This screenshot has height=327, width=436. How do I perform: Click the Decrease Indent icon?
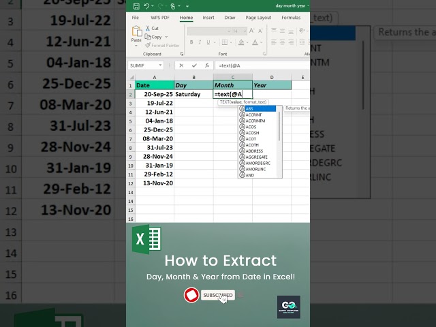tap(302, 42)
